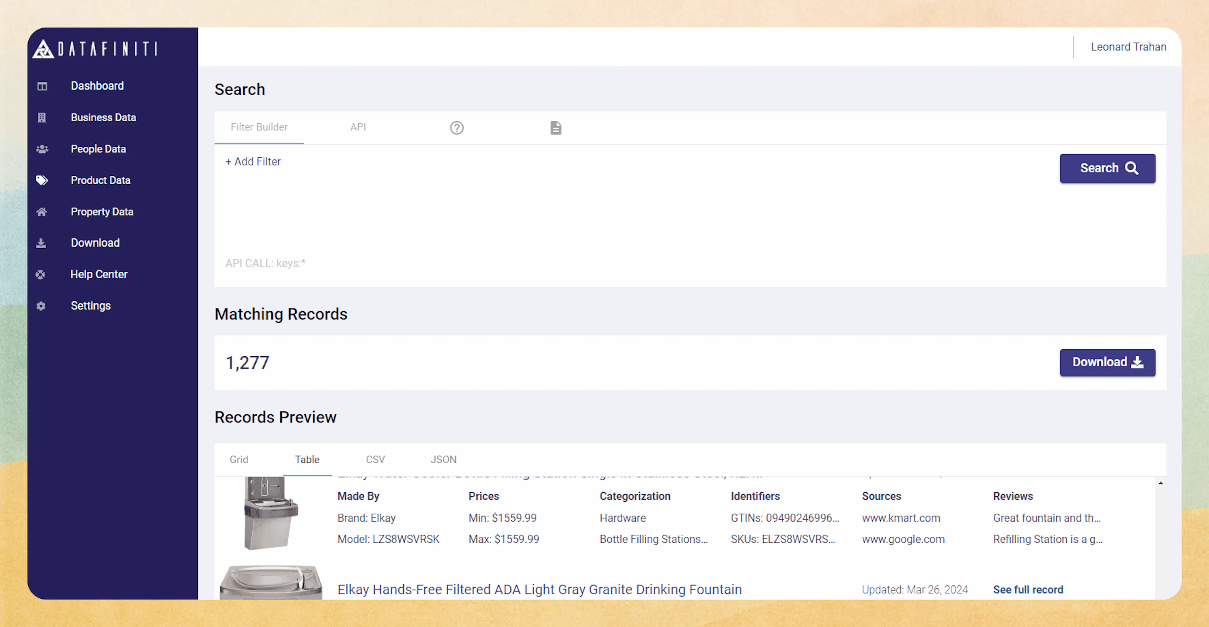Open Property Data using the home icon

(41, 212)
